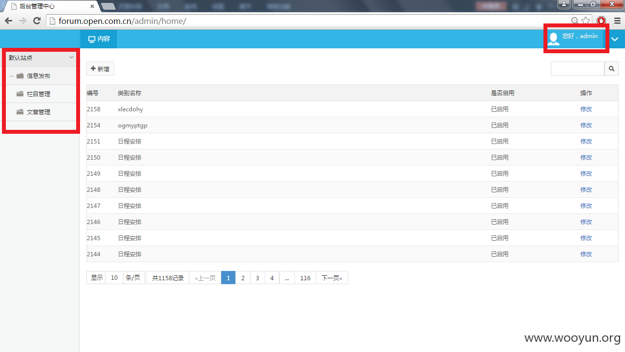Go to page 116 in pagination

pos(305,278)
